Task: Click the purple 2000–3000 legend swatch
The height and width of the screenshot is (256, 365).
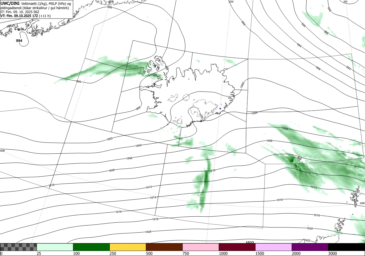Action: [x=310, y=247]
